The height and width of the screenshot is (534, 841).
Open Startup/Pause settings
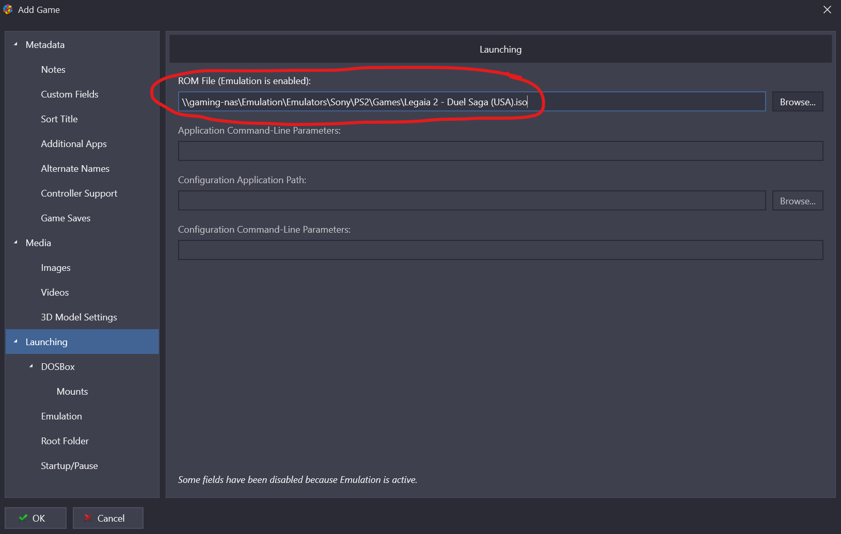click(x=69, y=466)
